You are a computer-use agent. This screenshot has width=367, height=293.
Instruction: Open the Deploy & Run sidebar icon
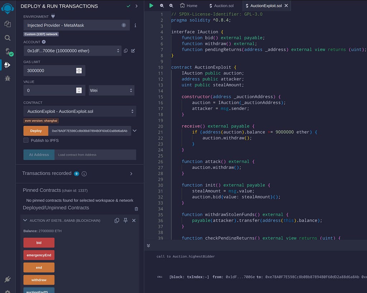[8, 65]
